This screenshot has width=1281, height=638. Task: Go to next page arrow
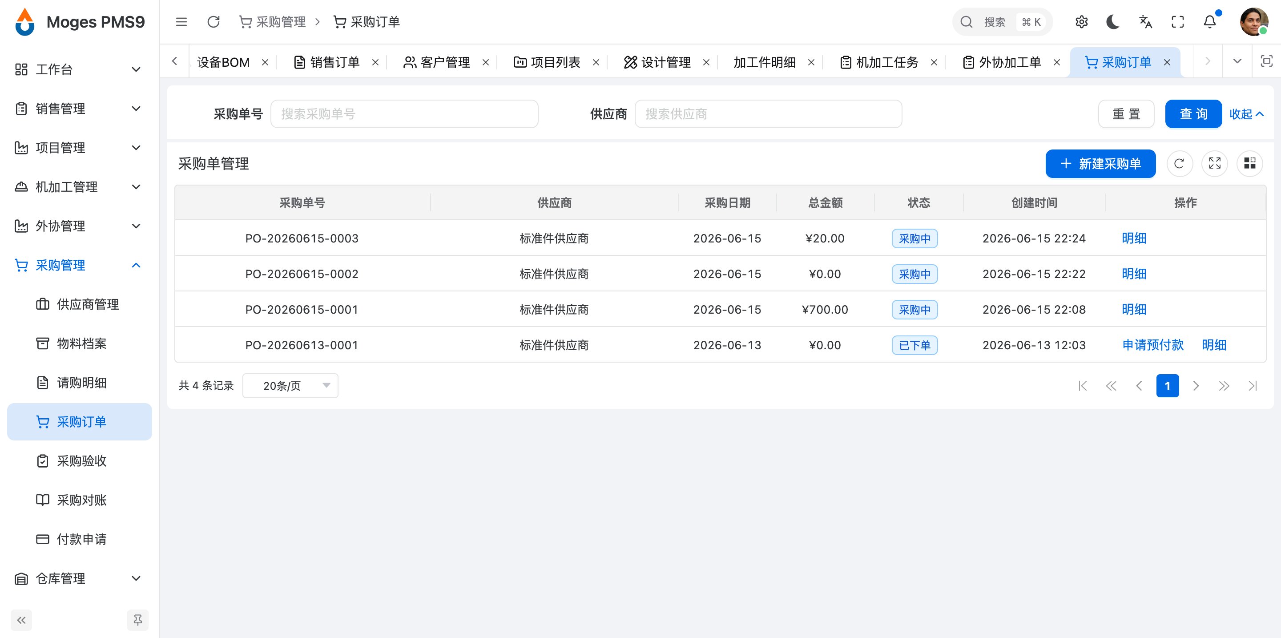click(x=1196, y=386)
